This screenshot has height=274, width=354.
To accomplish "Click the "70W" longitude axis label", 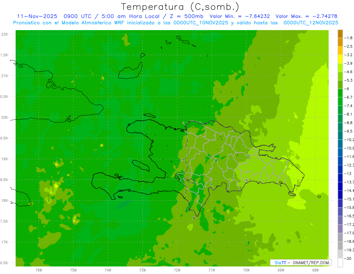I will (x=246, y=270).
